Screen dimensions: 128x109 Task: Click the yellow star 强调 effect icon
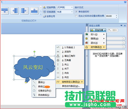coord(87,38)
